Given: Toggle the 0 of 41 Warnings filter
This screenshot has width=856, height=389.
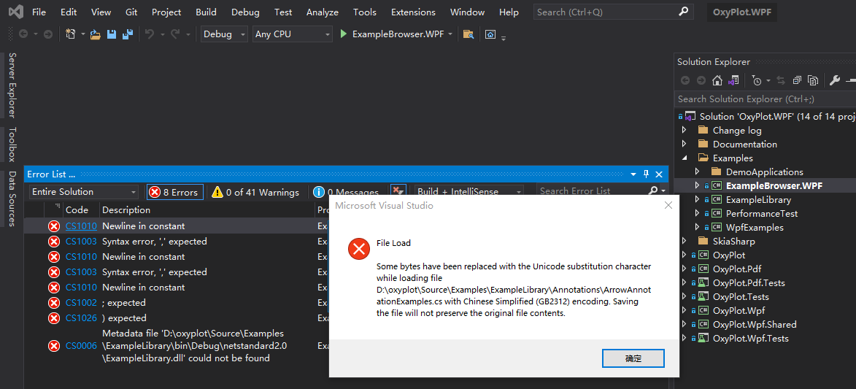Looking at the screenshot, I should 255,192.
